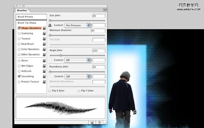Image resolution: width=204 pixels, height=128 pixels.
Task: Click the Size Jitter percentage field
Action: coord(99,16)
